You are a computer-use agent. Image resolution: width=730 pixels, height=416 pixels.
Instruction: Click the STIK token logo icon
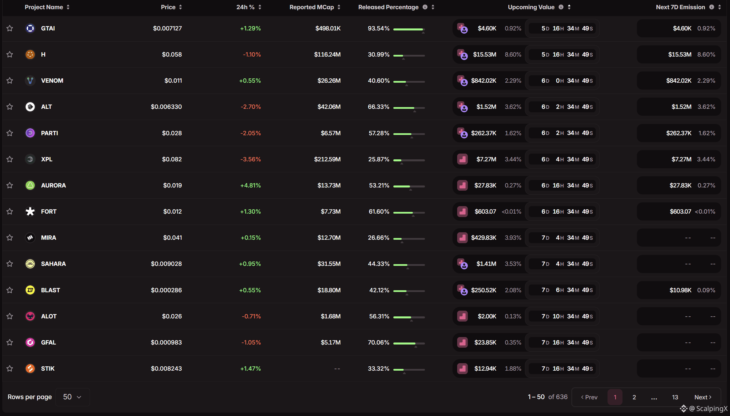tap(30, 368)
